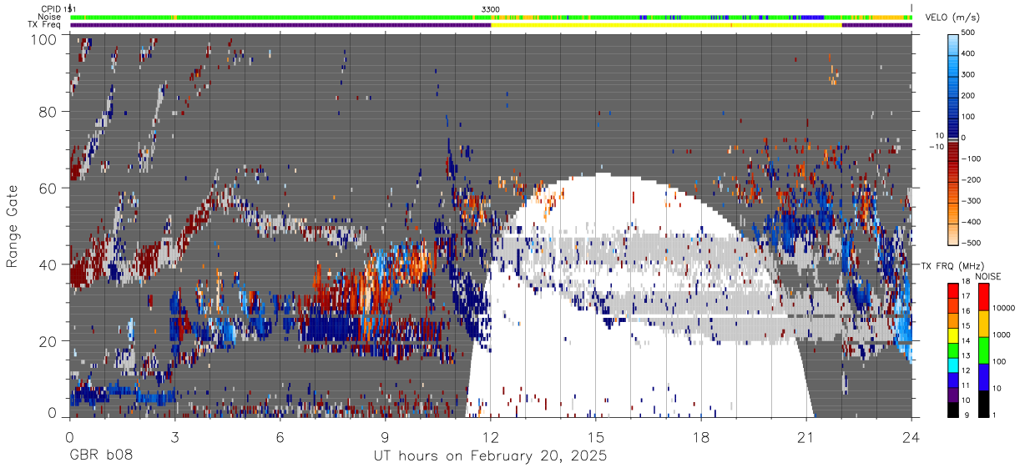Click the blue swatch in the noise legend

coord(983,376)
